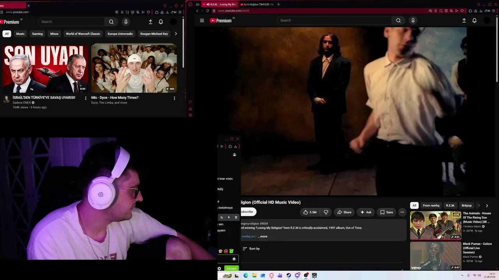Image resolution: width=499 pixels, height=280 pixels.
Task: Open the downloads icon in the left browser toolbar
Action: click(x=168, y=12)
